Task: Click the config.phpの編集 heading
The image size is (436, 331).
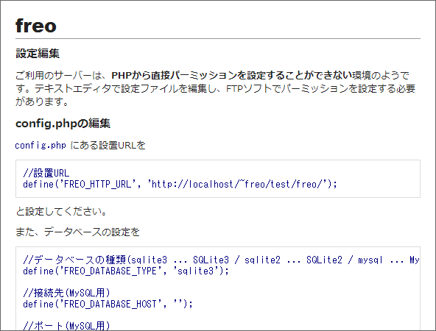Action: 63,124
